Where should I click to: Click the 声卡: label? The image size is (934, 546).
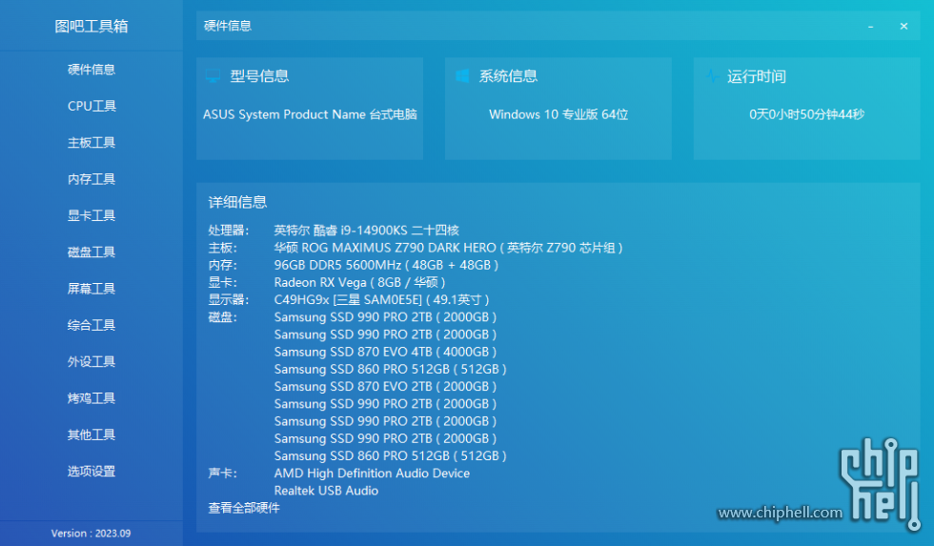pos(222,474)
